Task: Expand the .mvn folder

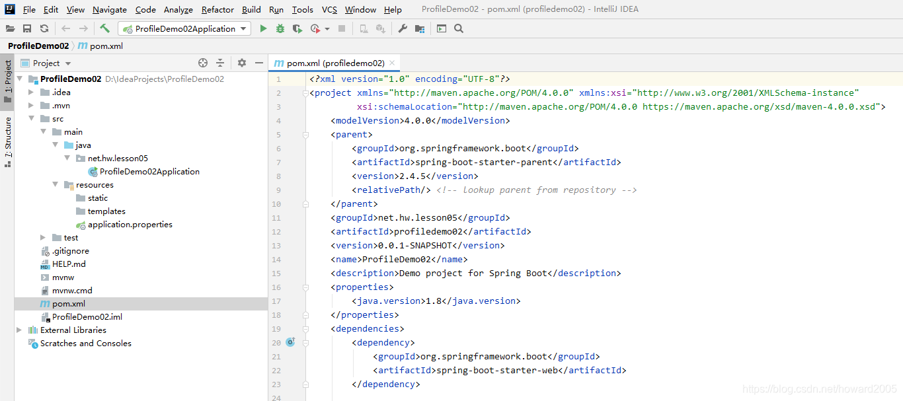Action: [31, 105]
